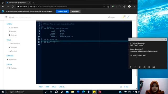The image size is (168, 94).
Task: Click Maybe later in Edge banner
Action: coord(75,11)
